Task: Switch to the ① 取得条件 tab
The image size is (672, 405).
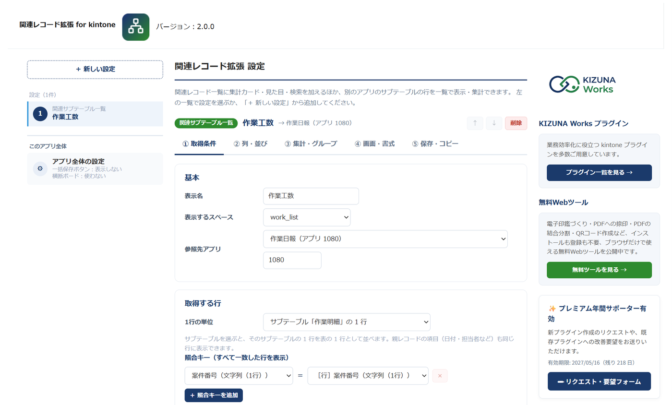Action: click(x=199, y=144)
